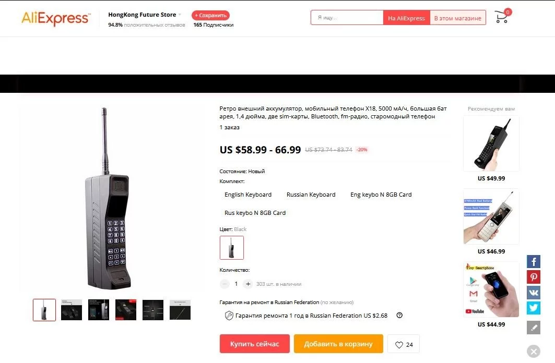Choose Rus keybo N 8GB Card
Image resolution: width=555 pixels, height=363 pixels.
click(x=255, y=213)
